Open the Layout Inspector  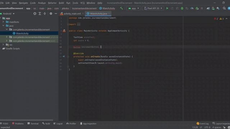coord(221,124)
